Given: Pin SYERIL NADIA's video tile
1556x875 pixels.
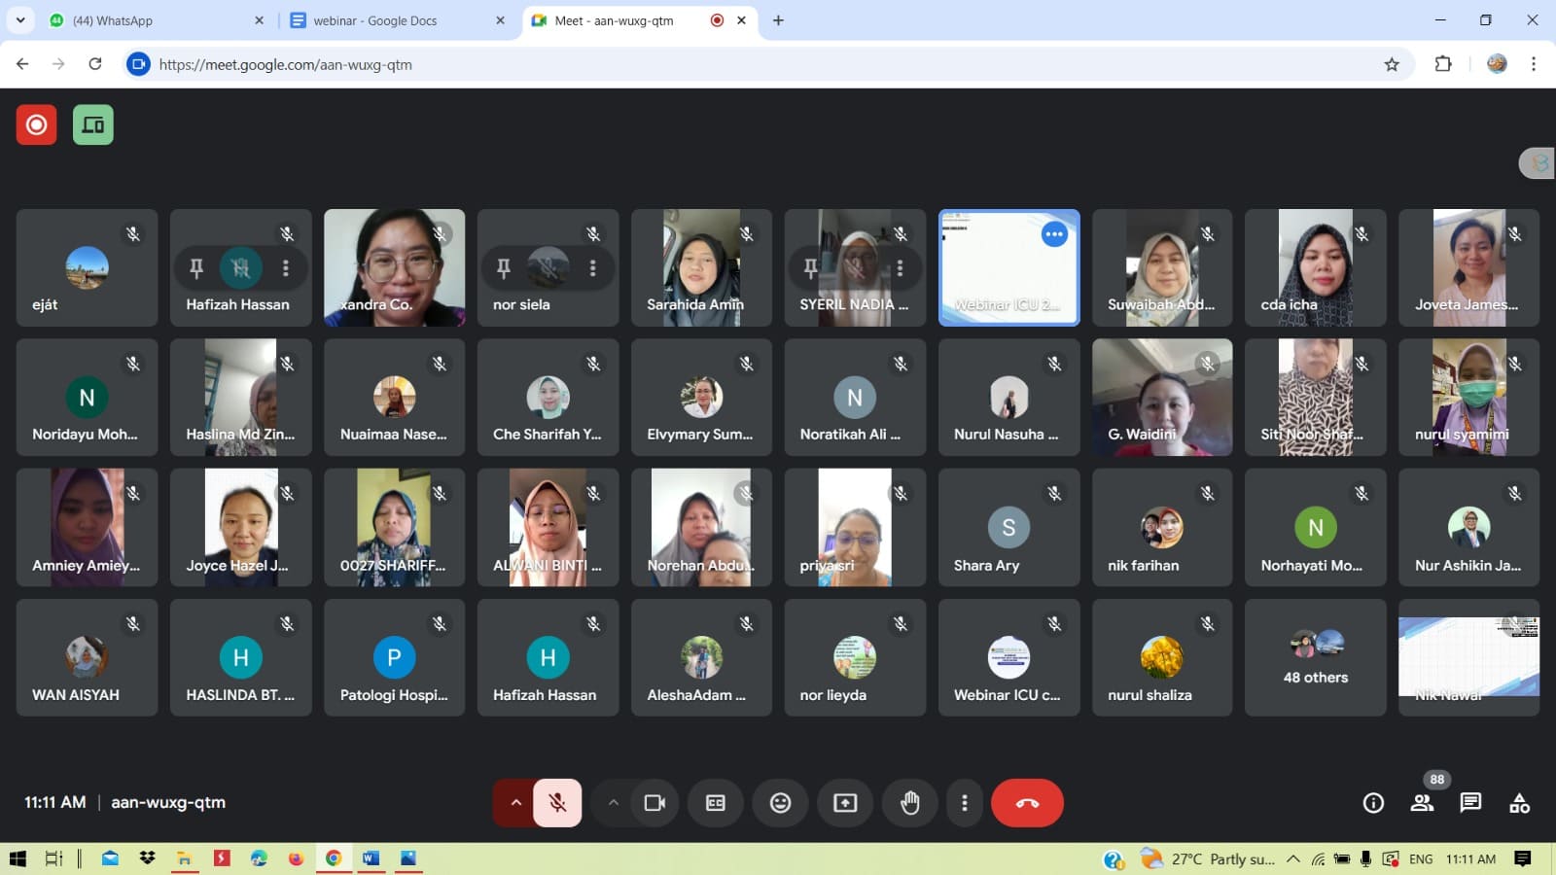Looking at the screenshot, I should (810, 267).
